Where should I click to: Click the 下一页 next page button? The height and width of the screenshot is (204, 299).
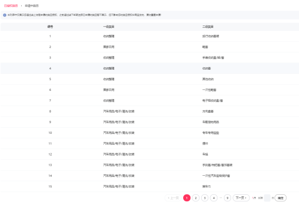241,198
